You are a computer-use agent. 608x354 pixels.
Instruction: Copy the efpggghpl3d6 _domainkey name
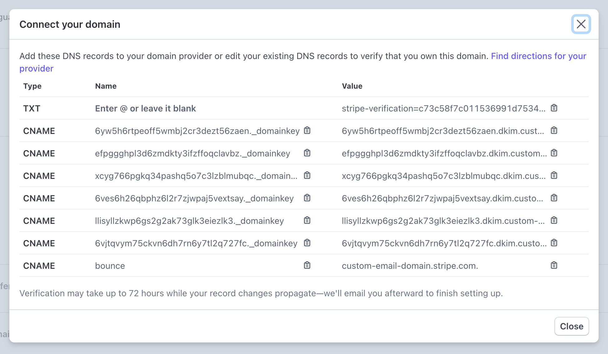coord(307,153)
